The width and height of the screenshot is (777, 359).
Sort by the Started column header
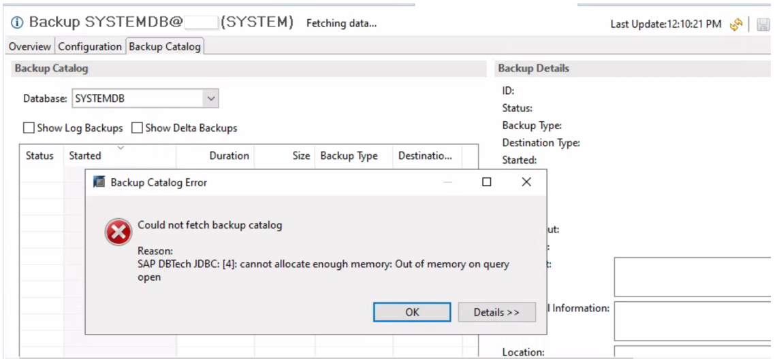[x=119, y=156]
